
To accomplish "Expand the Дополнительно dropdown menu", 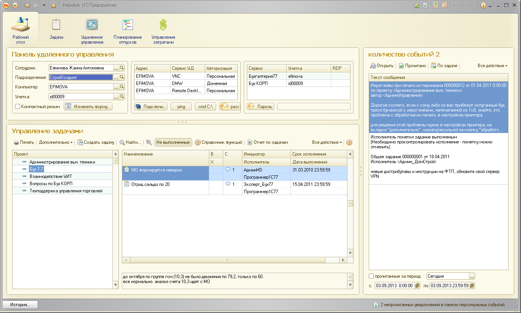I will pyautogui.click(x=56, y=142).
